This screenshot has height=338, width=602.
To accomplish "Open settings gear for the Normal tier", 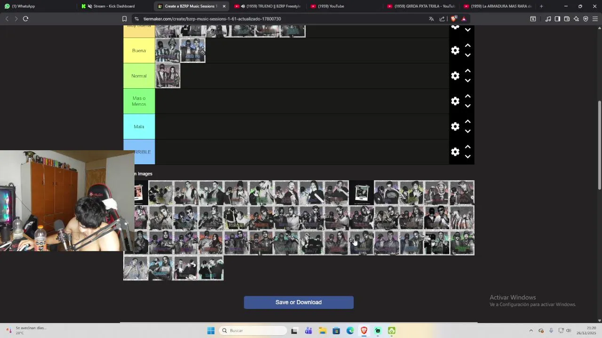I will pos(455,76).
